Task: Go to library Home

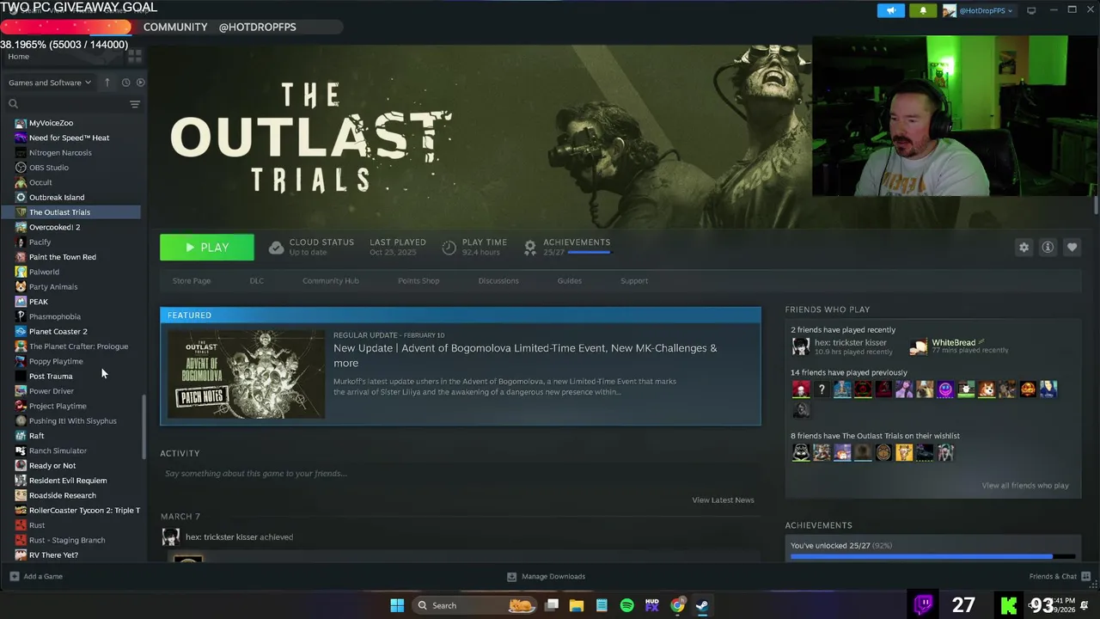Action: [x=18, y=56]
